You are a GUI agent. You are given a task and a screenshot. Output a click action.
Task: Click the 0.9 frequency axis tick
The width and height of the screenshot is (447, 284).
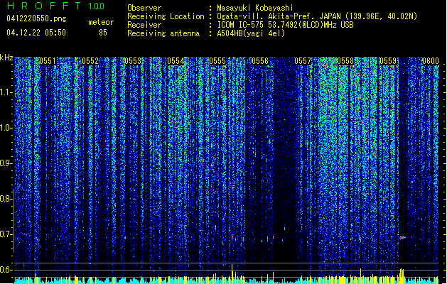(6, 163)
